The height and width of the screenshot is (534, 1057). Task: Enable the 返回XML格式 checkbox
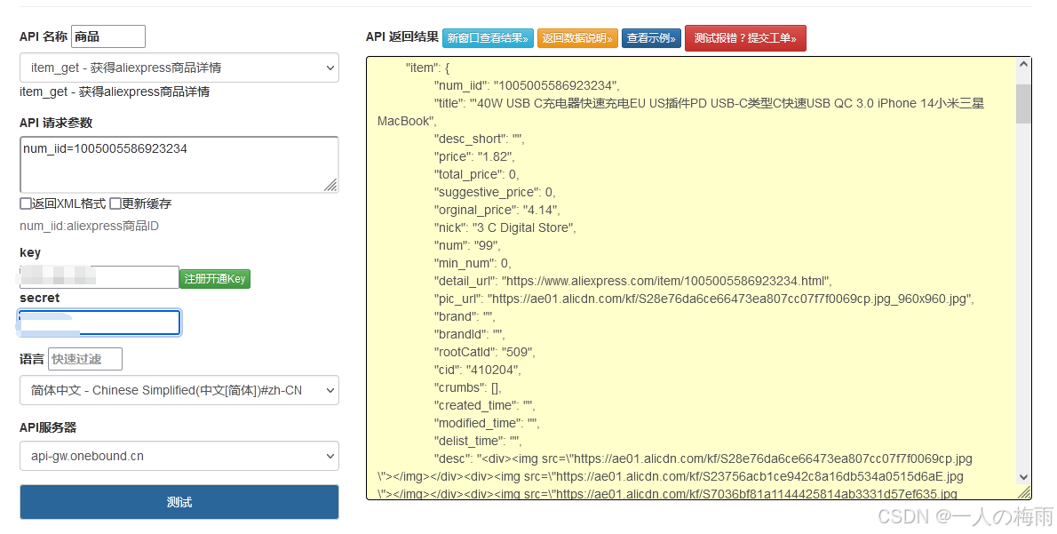pos(26,203)
